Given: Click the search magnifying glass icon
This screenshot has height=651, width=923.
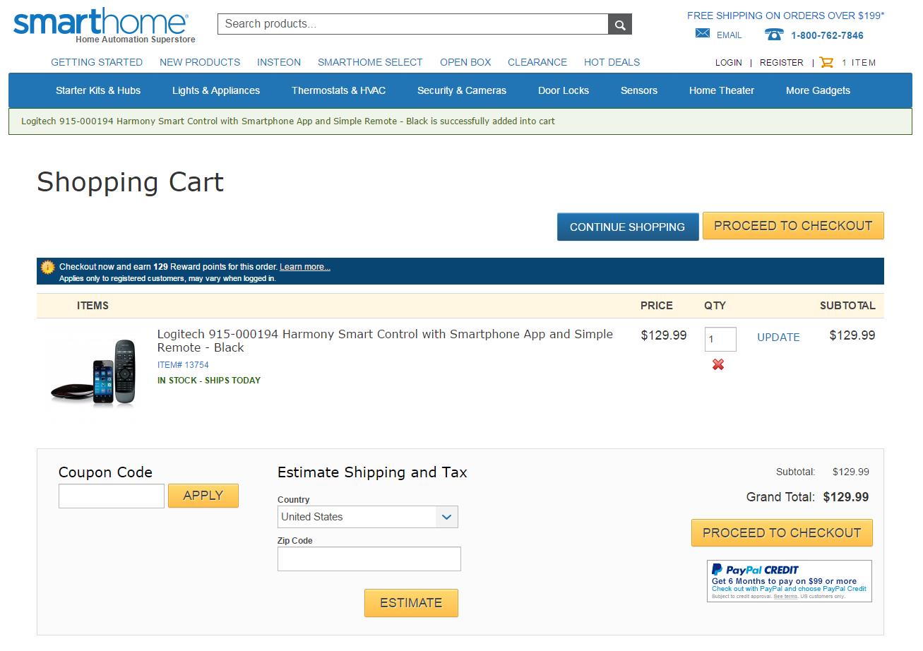Looking at the screenshot, I should [x=619, y=23].
